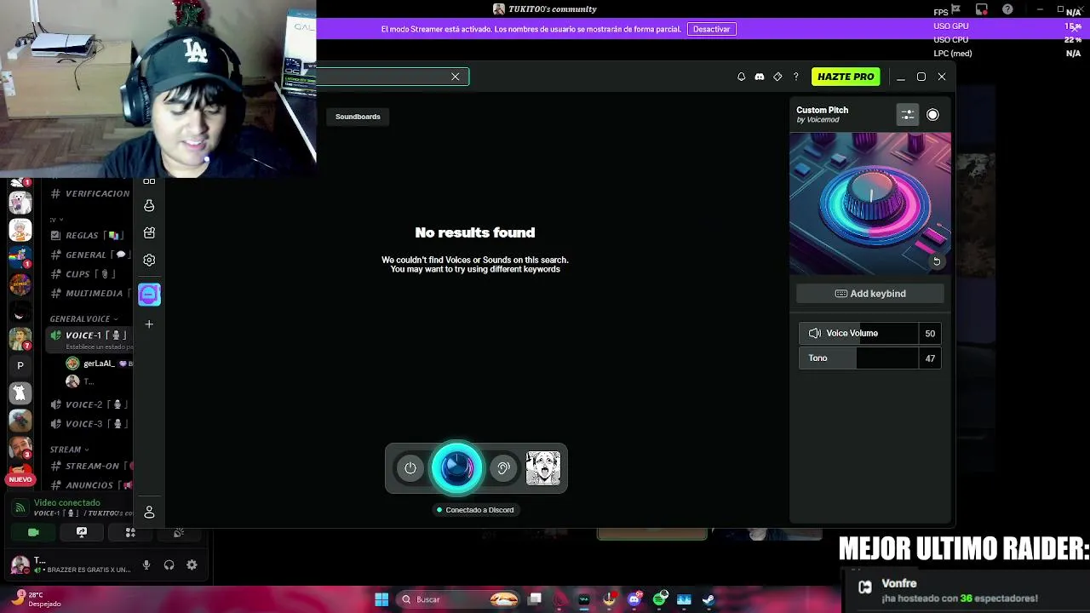1090x613 pixels.
Task: Open Discord user settings gear
Action: (192, 565)
